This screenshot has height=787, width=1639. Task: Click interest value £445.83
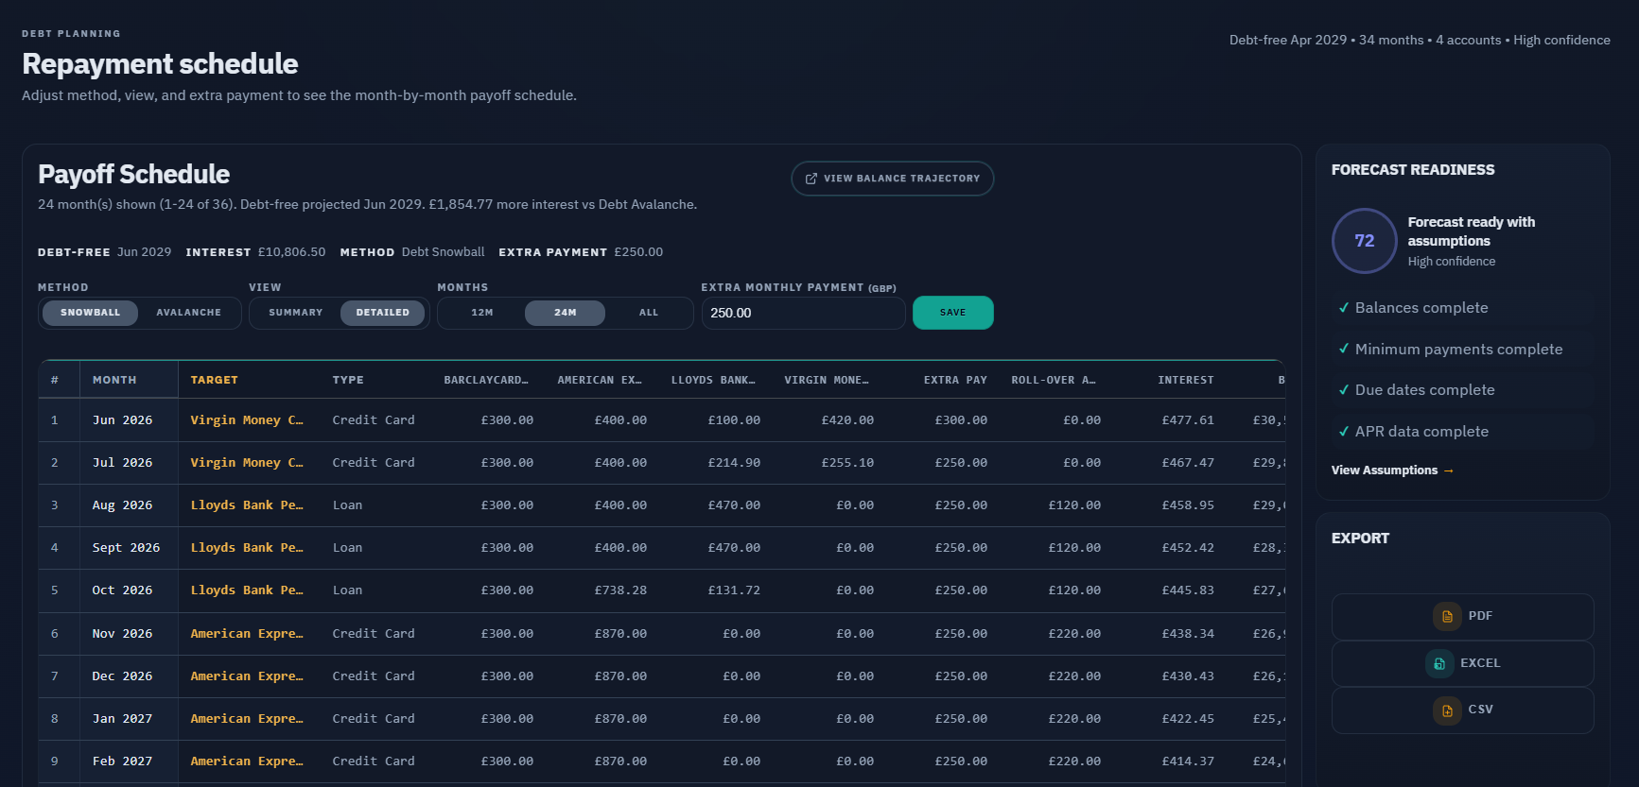click(x=1188, y=590)
